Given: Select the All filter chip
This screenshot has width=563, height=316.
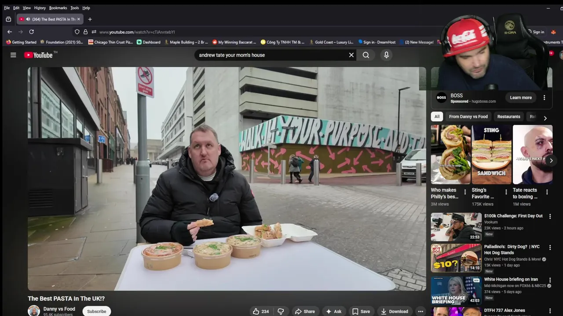Looking at the screenshot, I should click(437, 117).
